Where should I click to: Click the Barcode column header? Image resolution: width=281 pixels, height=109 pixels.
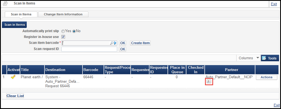(93, 70)
